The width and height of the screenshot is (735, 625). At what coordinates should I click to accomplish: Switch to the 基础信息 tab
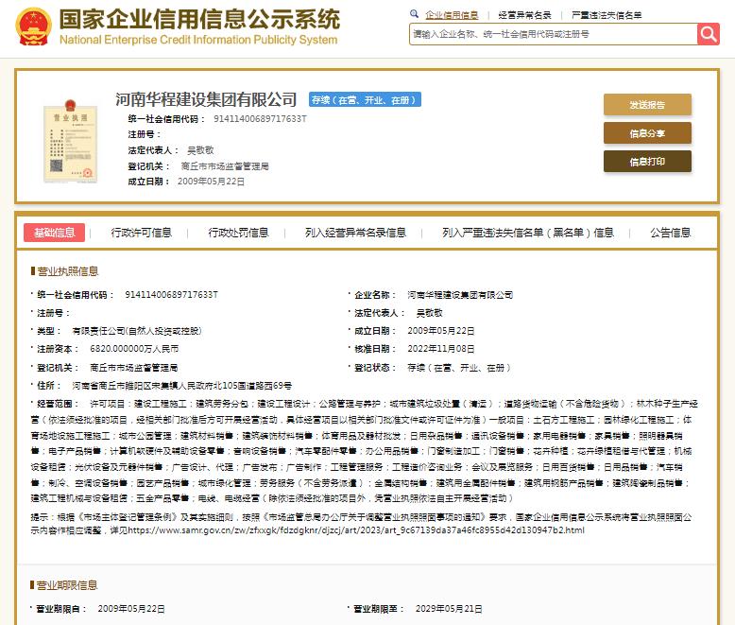point(54,233)
